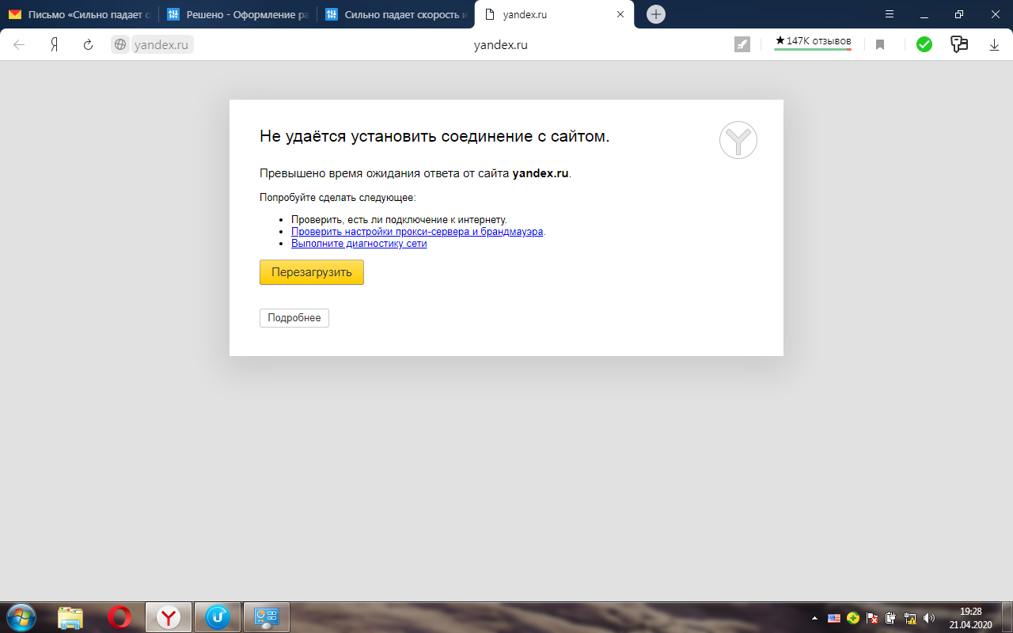Open the clock showing 19:28

click(x=970, y=617)
